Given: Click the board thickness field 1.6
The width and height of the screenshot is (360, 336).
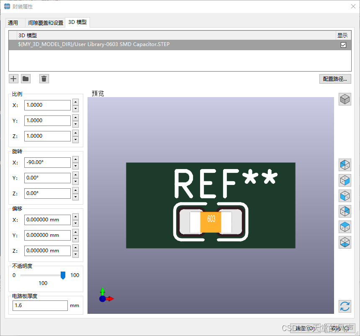Looking at the screenshot, I should click(40, 306).
